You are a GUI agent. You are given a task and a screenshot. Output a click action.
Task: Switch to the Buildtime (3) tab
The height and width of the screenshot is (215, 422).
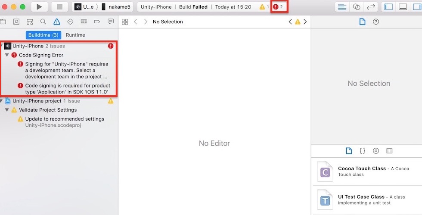click(43, 35)
